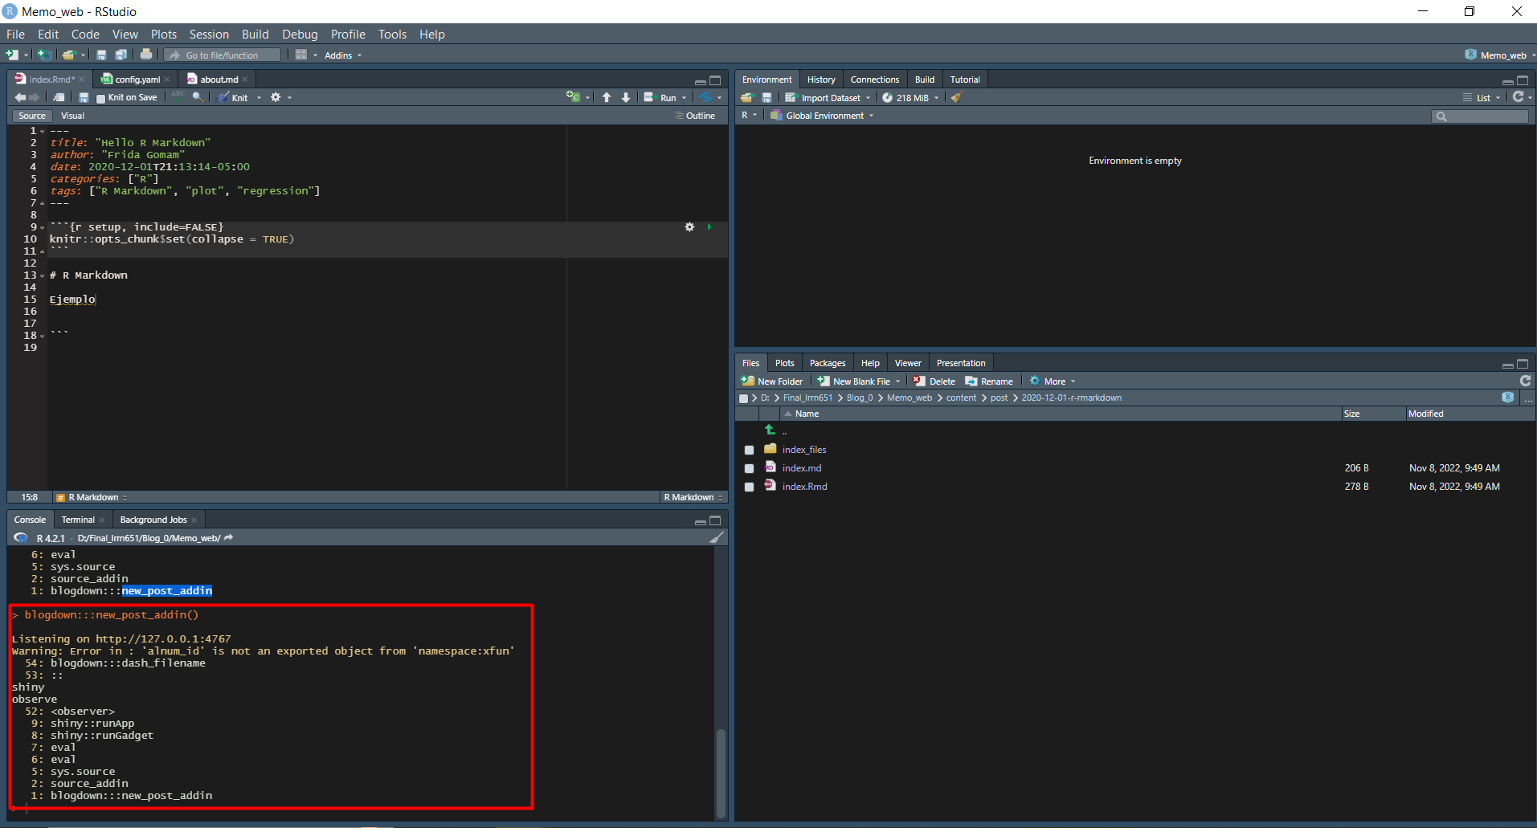Expand the Knit options dropdown arrow
This screenshot has width=1537, height=828.
[x=259, y=98]
